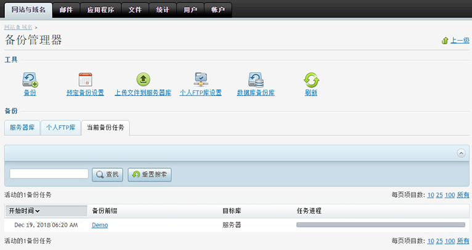Click the Demo task progress bar
472x250 pixels.
coord(381,225)
